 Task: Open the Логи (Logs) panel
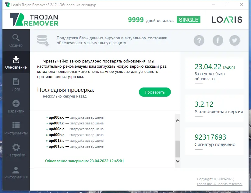click(16, 84)
